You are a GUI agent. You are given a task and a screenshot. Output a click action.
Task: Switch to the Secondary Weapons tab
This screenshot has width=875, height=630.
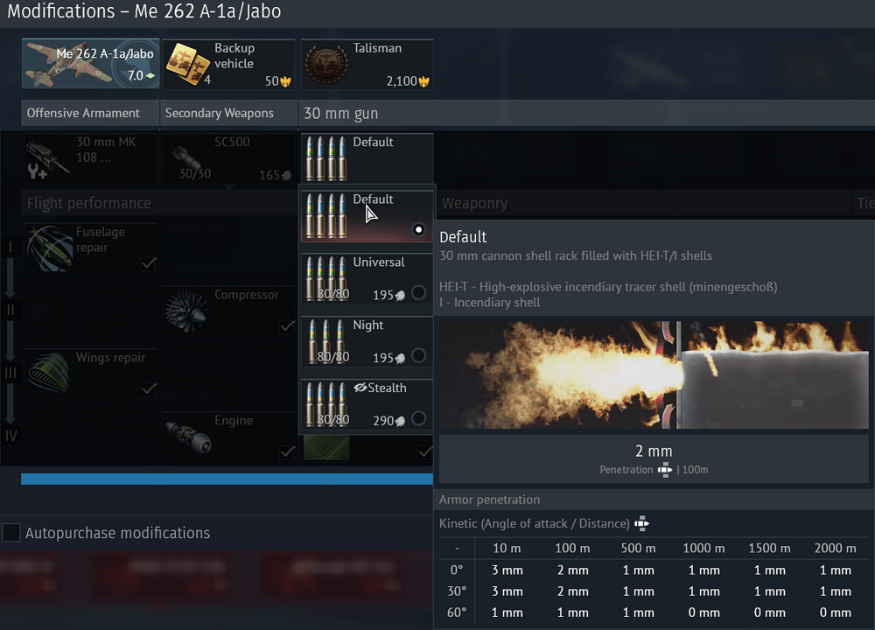(x=227, y=113)
